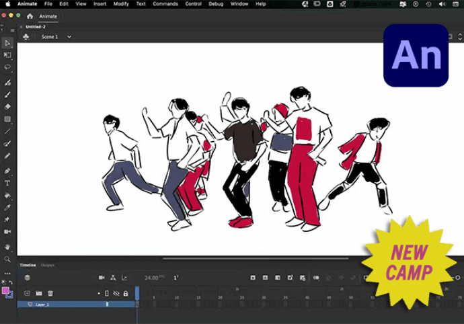Image resolution: width=464 pixels, height=324 pixels.
Task: Toggle layer outline highlight column icon
Action: click(106, 293)
